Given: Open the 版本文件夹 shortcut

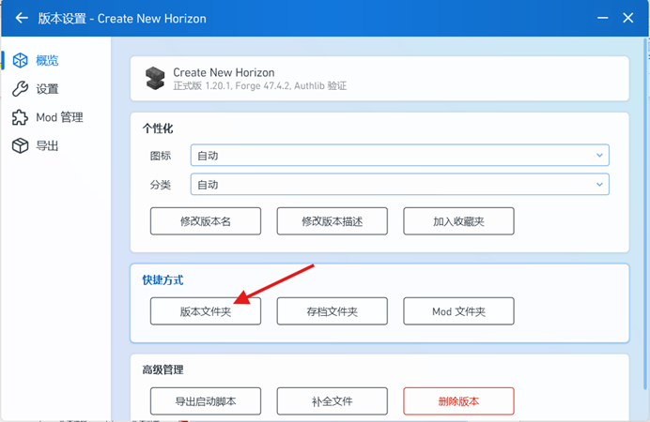Looking at the screenshot, I should 205,311.
